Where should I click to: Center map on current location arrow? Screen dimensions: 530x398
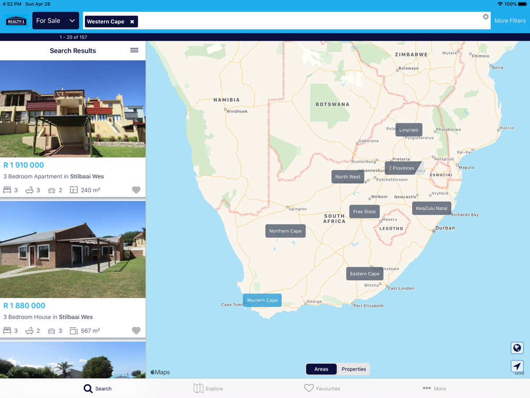[x=517, y=366]
